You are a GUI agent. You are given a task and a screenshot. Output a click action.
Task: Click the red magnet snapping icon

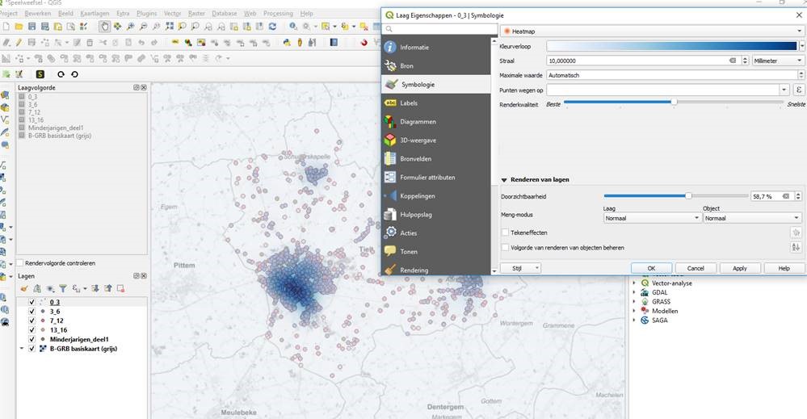pyautogui.click(x=364, y=43)
